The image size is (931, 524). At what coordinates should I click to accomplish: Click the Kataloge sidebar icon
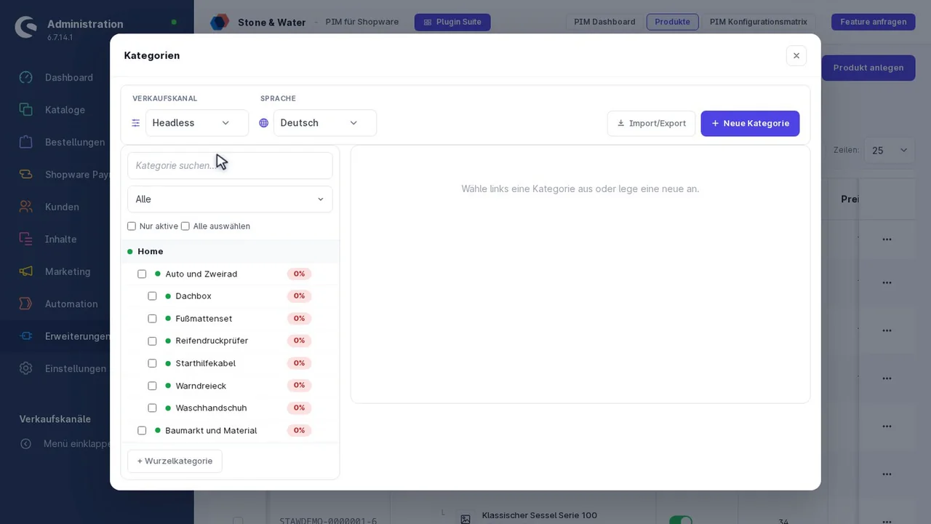[26, 110]
